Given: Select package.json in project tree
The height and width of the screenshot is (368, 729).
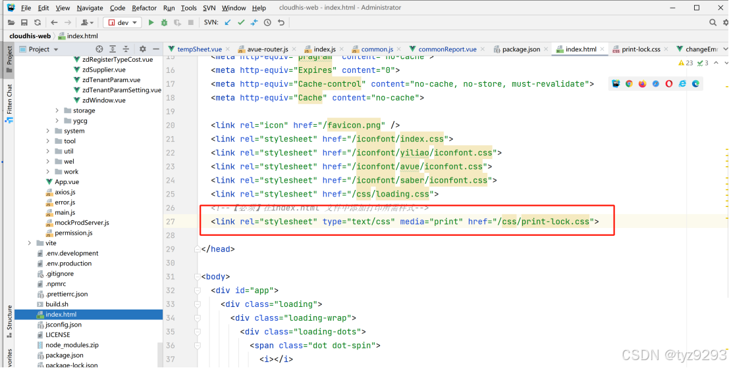Looking at the screenshot, I should 64,356.
